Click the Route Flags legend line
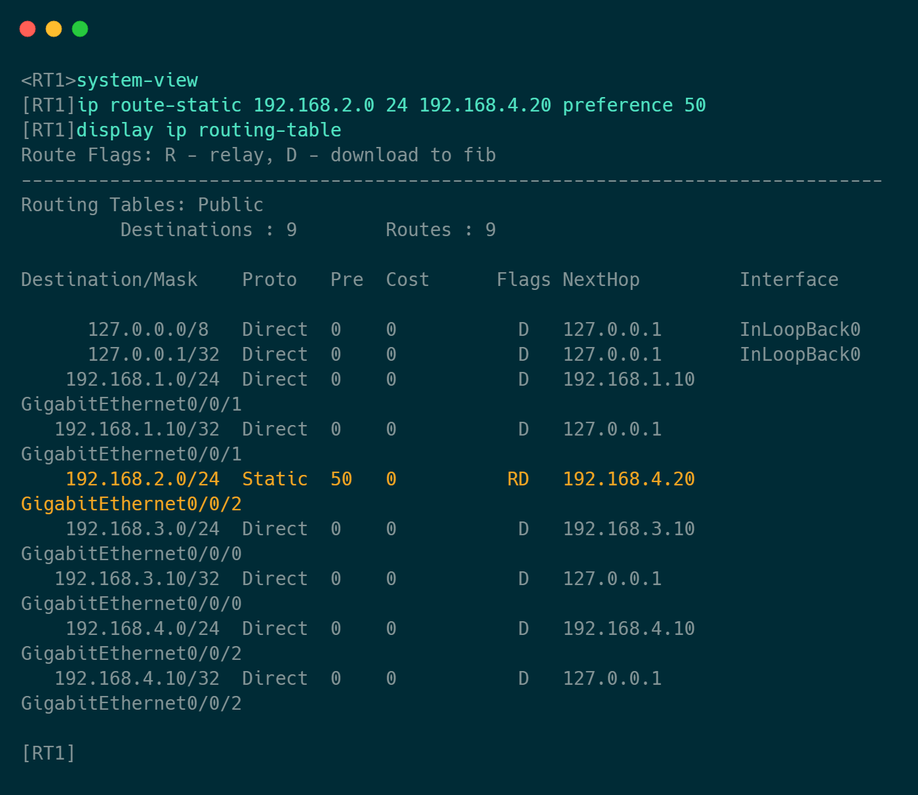918x795 pixels. point(258,155)
